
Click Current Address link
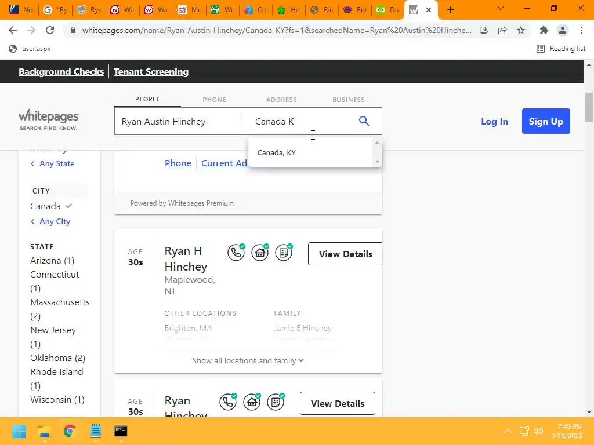pyautogui.click(x=224, y=163)
